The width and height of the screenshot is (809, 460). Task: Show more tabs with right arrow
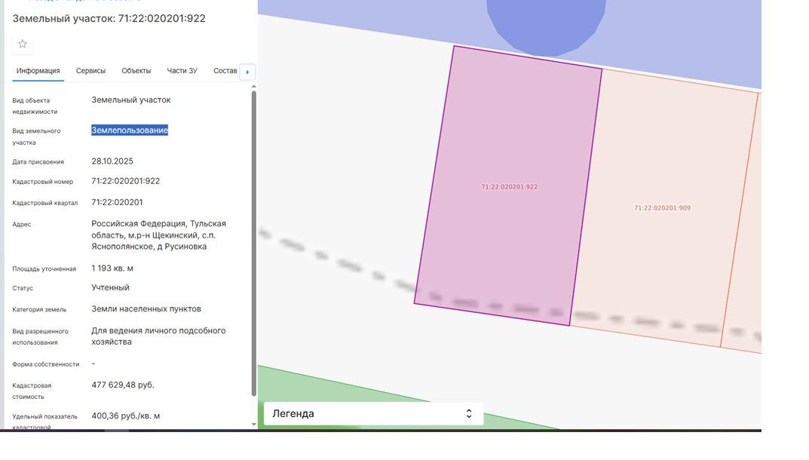247,72
